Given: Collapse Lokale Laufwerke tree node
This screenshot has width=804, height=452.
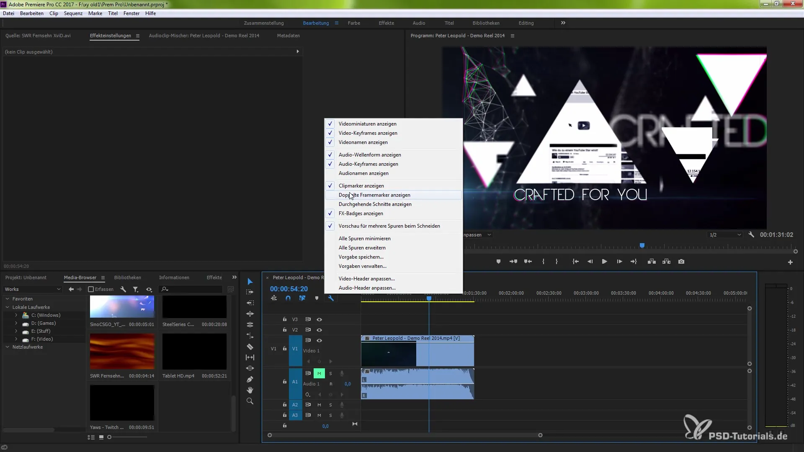Looking at the screenshot, I should (7, 307).
